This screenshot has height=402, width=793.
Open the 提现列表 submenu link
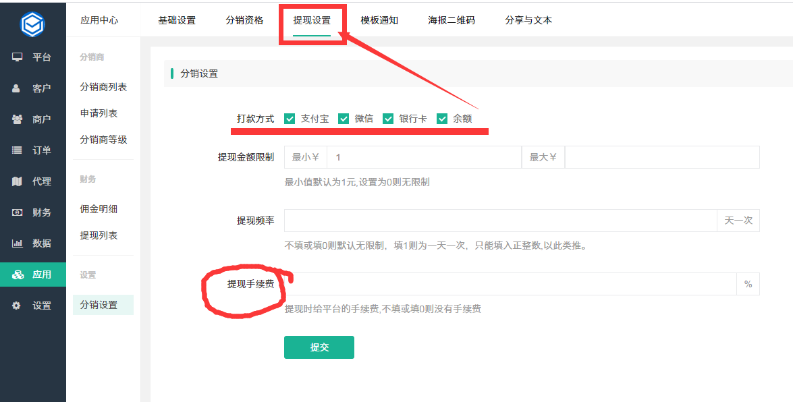(x=99, y=235)
